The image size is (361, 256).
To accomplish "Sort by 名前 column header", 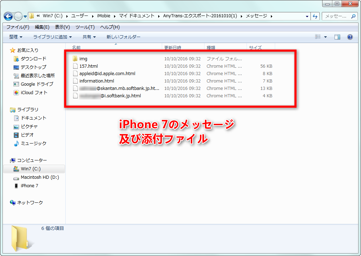I will tap(76, 47).
